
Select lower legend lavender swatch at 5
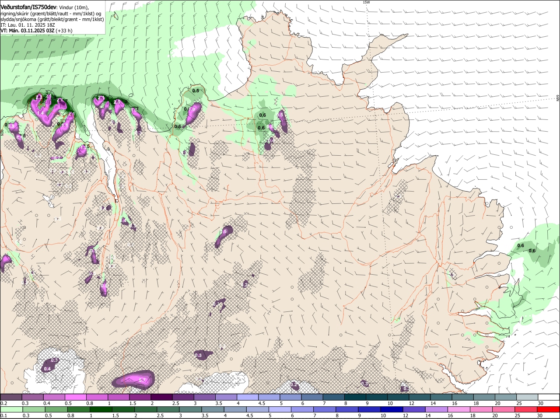[280, 409]
